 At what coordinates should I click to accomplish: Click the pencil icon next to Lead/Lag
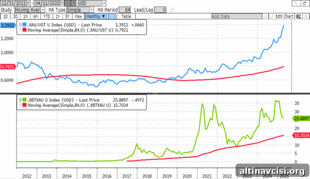point(172,10)
